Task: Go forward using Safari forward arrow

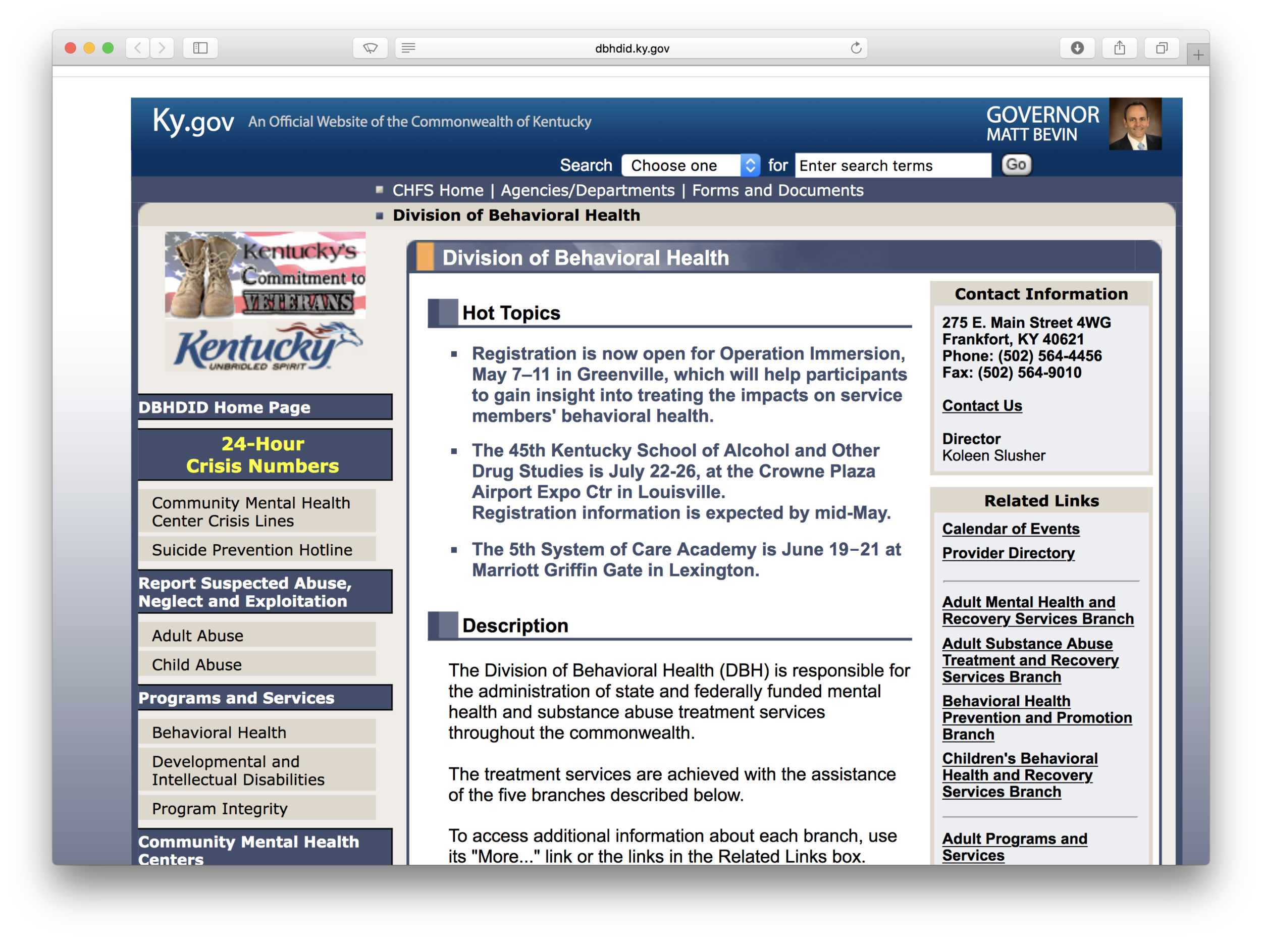Action: [162, 48]
